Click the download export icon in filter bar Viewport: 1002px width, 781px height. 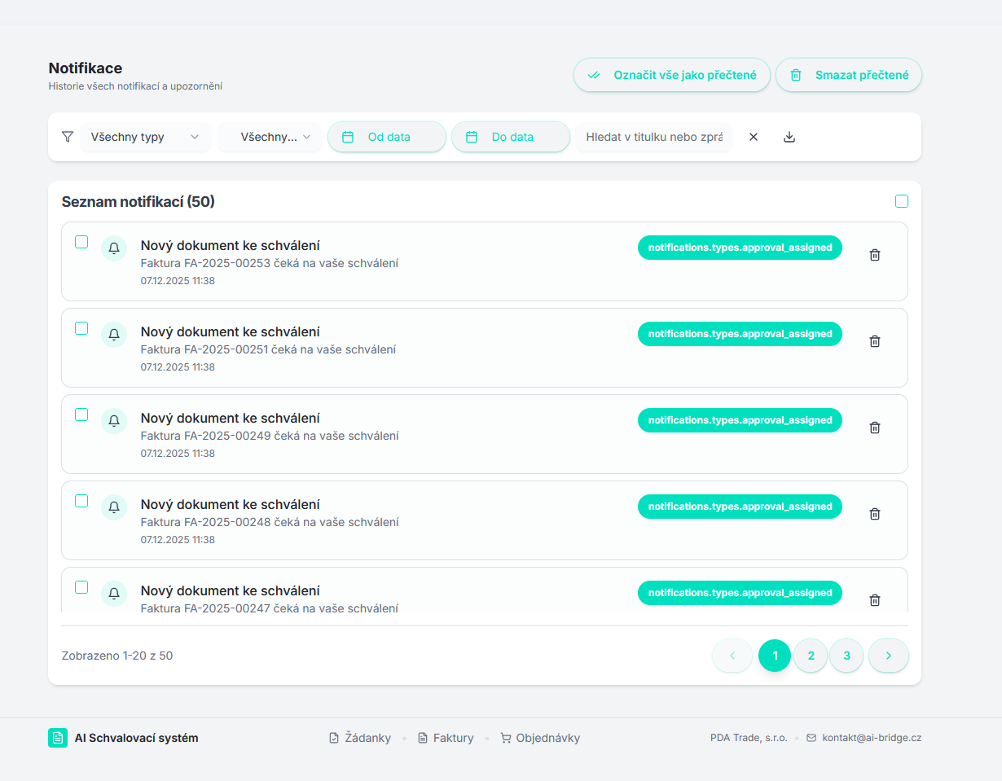point(789,137)
